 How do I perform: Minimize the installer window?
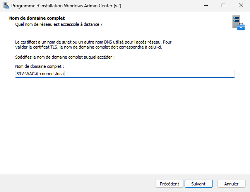point(205,6)
